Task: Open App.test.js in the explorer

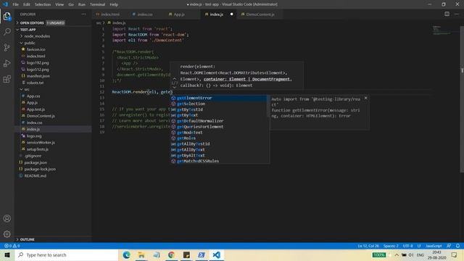Action: pos(36,109)
